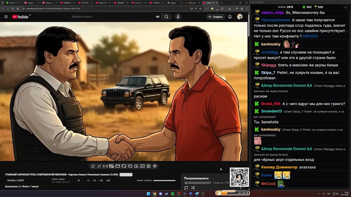Bookmark this page with star icon
The width and height of the screenshot is (351, 197).
tap(200, 8)
